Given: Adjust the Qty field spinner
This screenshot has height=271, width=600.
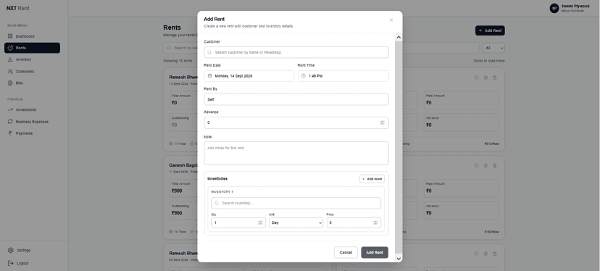Looking at the screenshot, I should point(260,222).
